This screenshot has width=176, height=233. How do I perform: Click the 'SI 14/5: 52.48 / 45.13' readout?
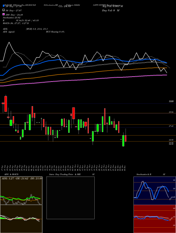pyautogui.click(x=27, y=20)
